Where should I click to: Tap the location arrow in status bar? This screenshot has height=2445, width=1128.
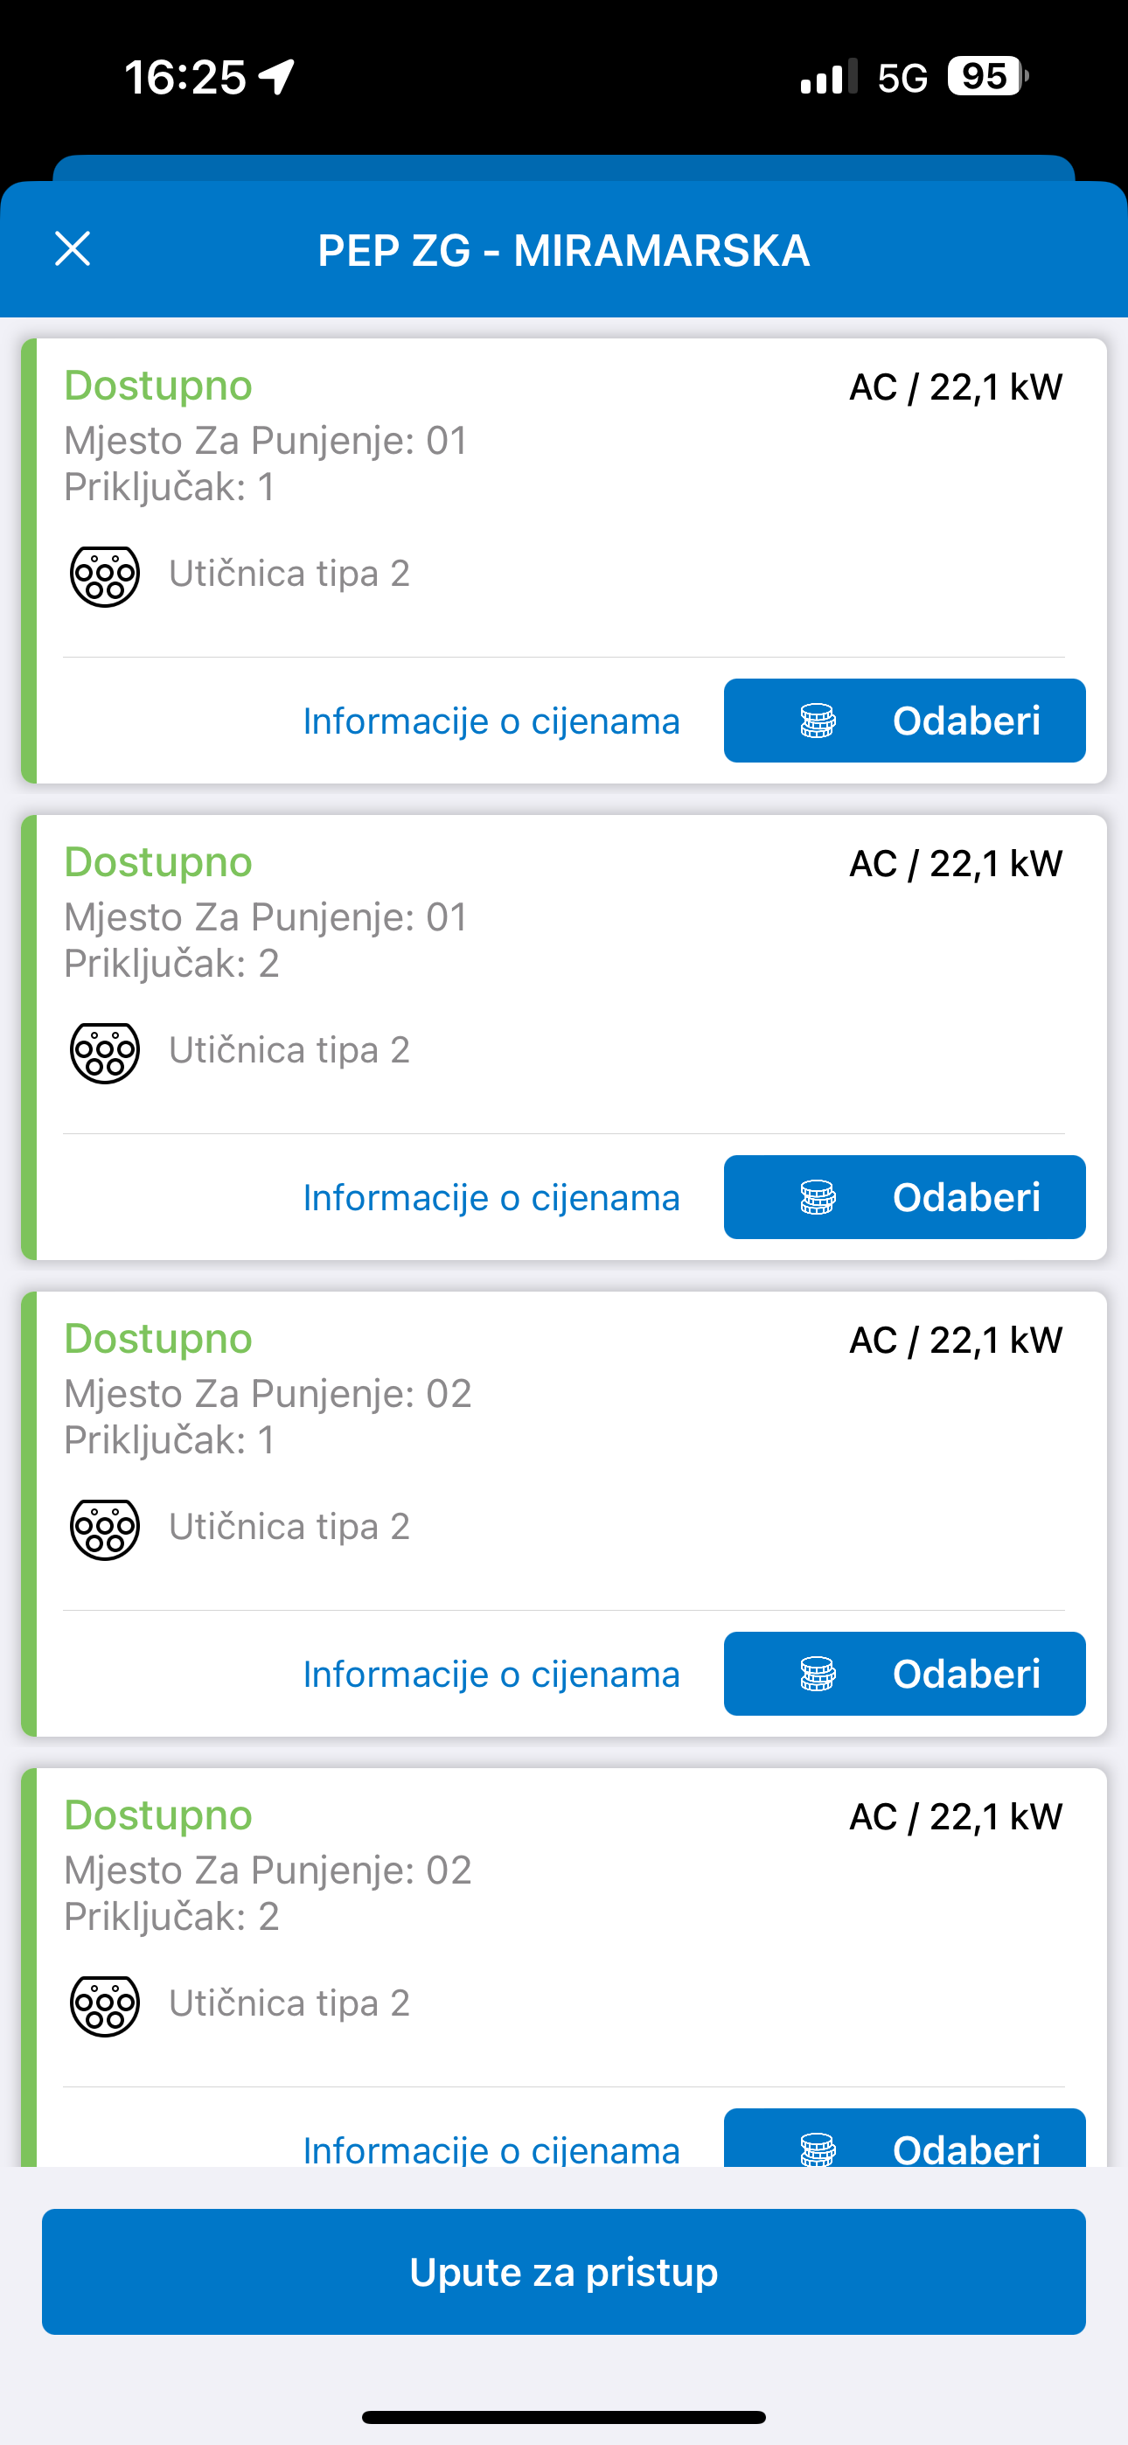coord(276,77)
